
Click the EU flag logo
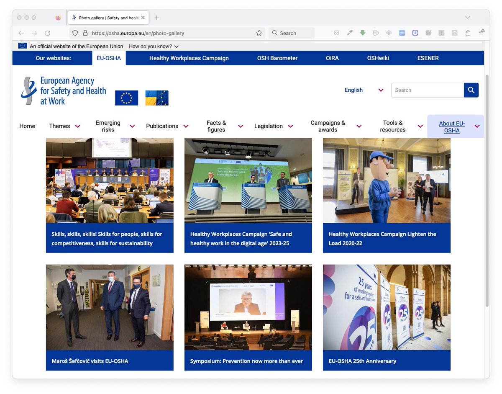tap(127, 98)
